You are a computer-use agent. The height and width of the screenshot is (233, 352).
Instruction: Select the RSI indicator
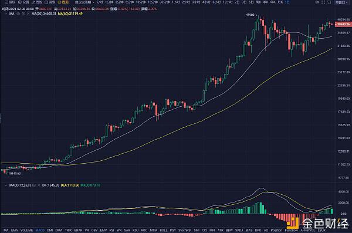point(111,230)
